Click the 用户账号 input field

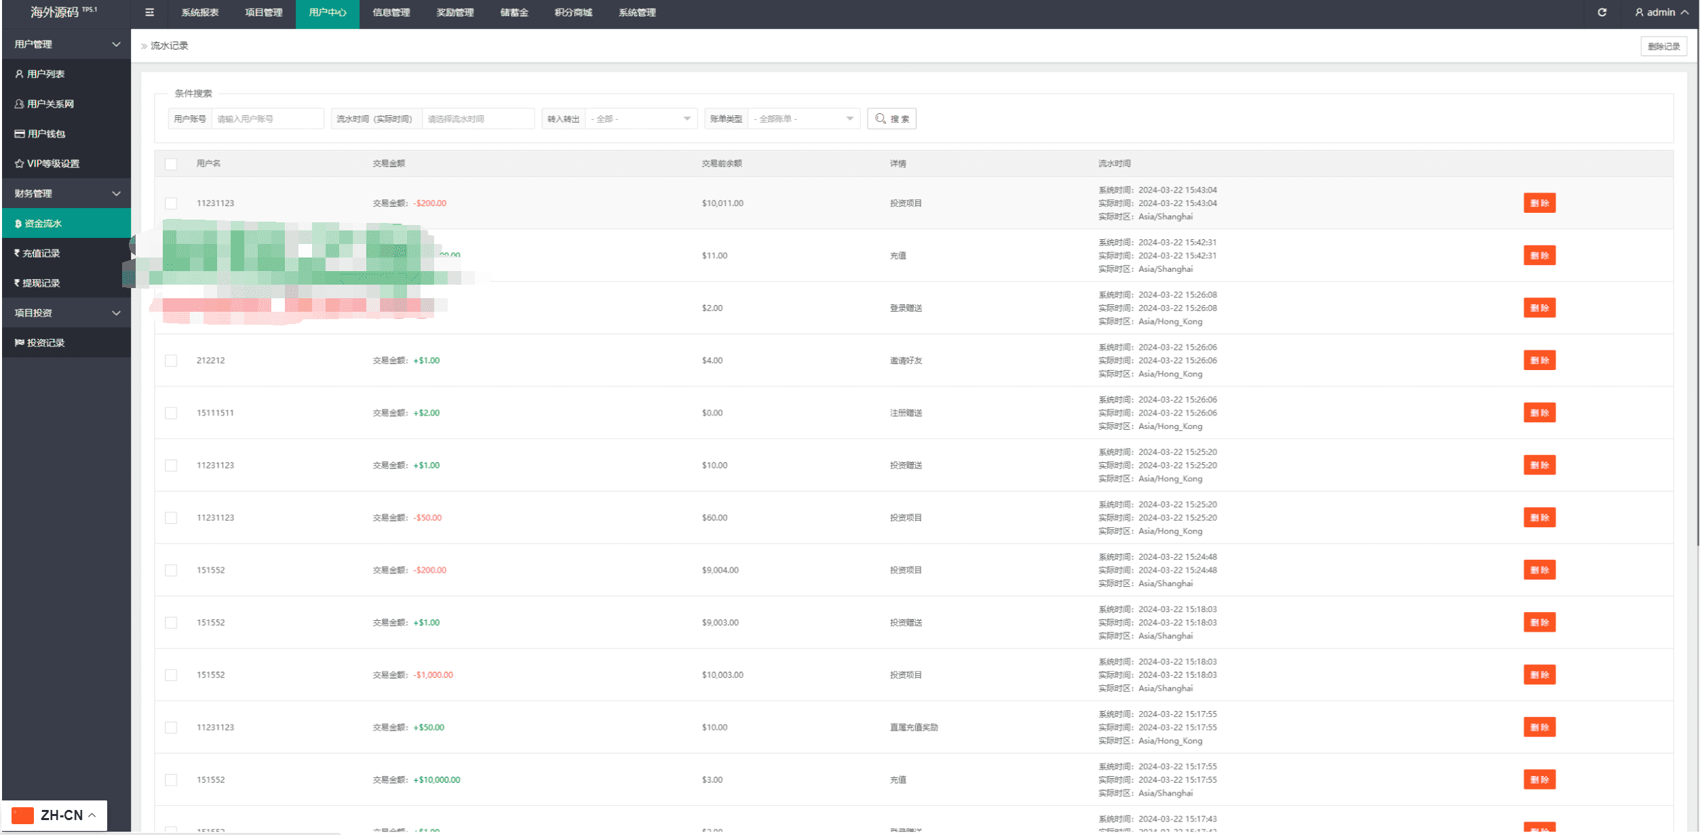coord(267,119)
